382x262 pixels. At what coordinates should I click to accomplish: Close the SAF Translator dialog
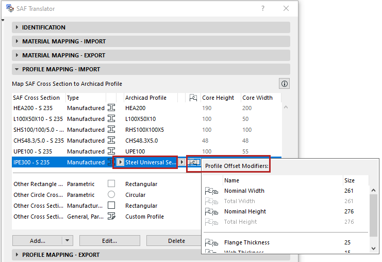tap(286, 8)
